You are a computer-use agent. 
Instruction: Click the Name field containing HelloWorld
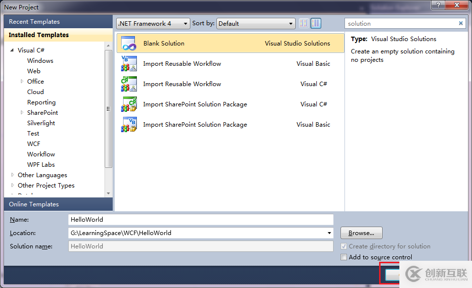click(201, 220)
